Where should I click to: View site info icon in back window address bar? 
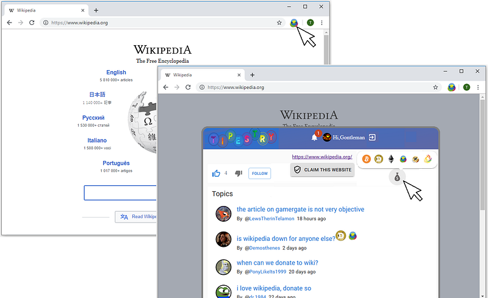pos(46,23)
